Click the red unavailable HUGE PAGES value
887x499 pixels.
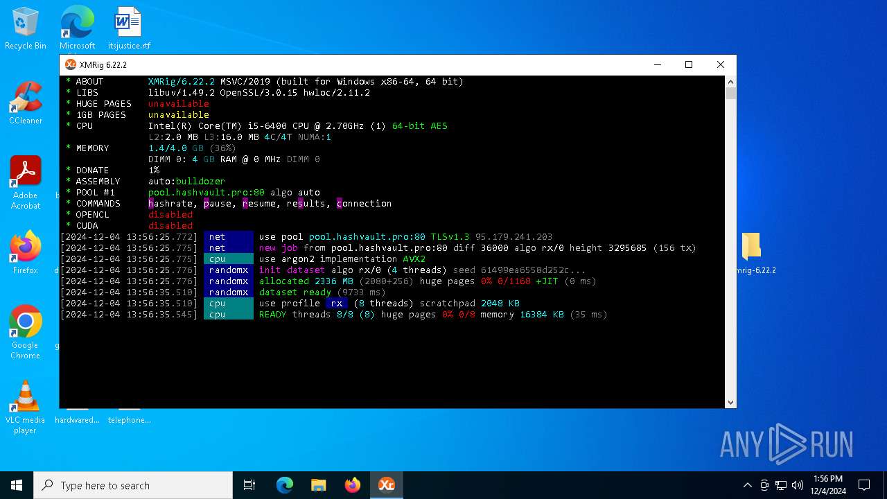(x=179, y=104)
